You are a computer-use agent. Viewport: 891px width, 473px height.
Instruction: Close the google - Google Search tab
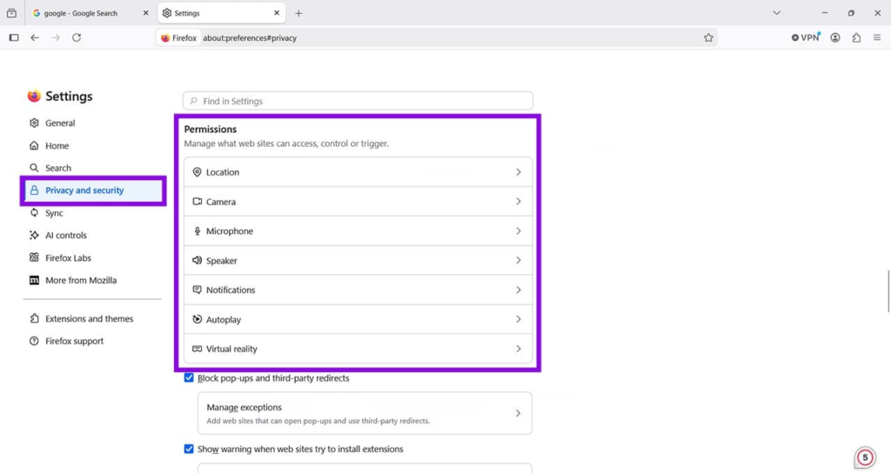[x=145, y=13]
